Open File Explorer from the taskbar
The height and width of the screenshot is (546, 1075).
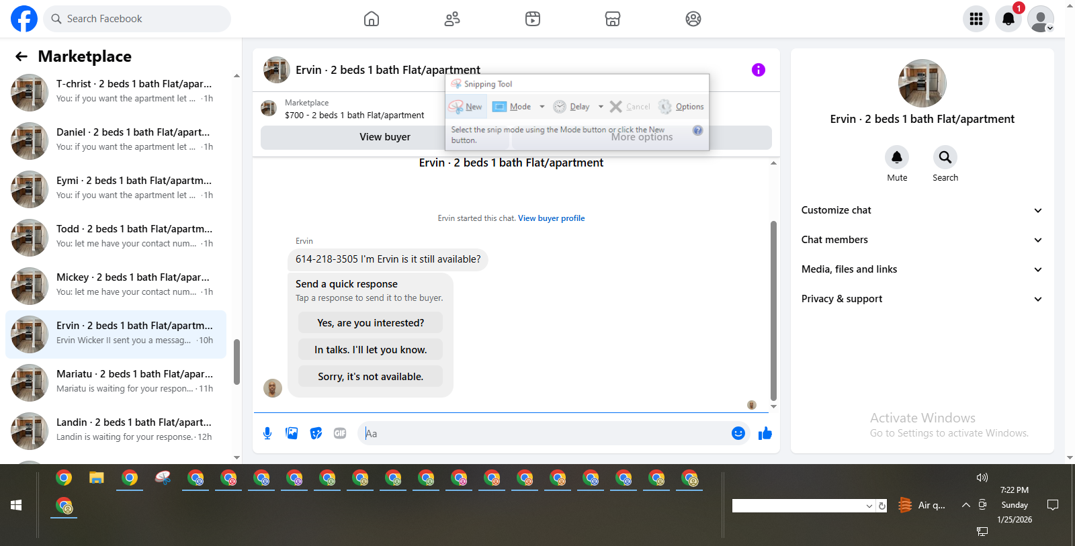pyautogui.click(x=97, y=478)
